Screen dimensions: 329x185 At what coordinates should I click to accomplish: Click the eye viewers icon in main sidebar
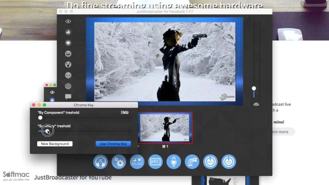[68, 22]
